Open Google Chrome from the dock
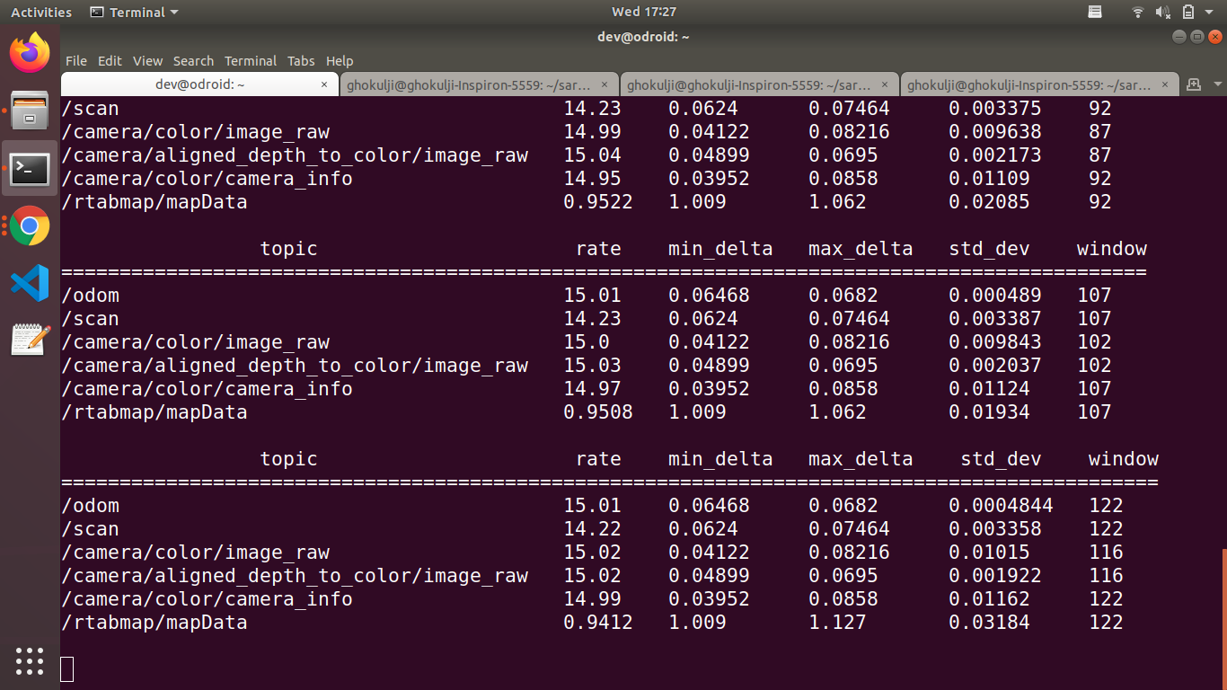The width and height of the screenshot is (1227, 690). click(30, 226)
